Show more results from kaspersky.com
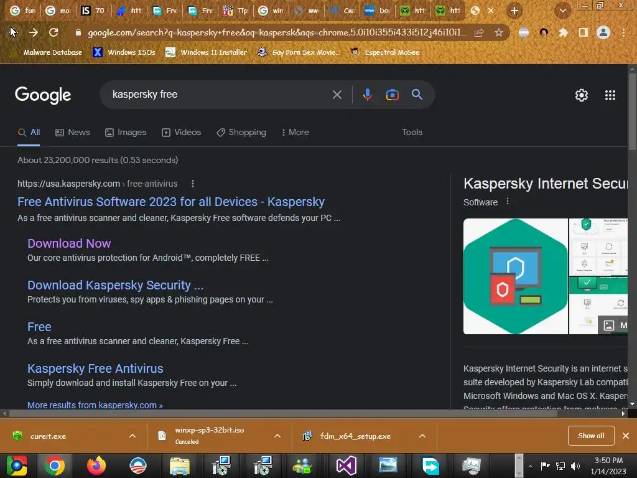Screen dimensions: 637x478 tap(95, 405)
